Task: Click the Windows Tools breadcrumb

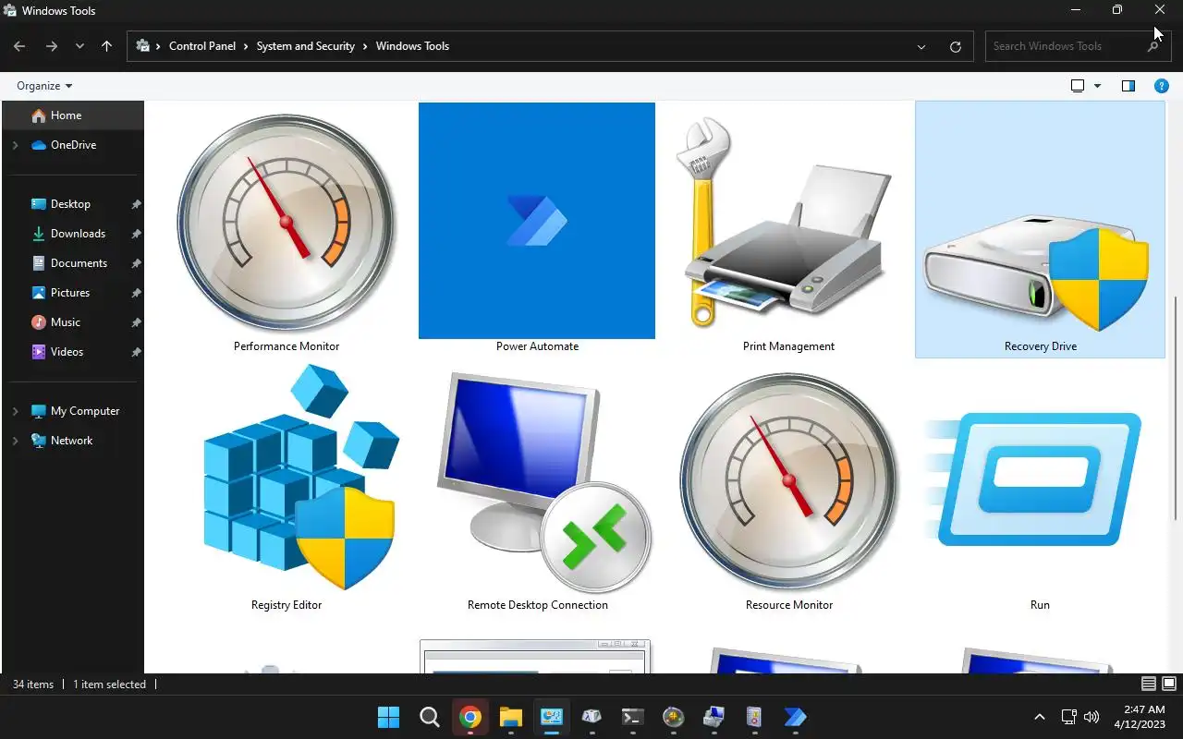Action: [412, 46]
